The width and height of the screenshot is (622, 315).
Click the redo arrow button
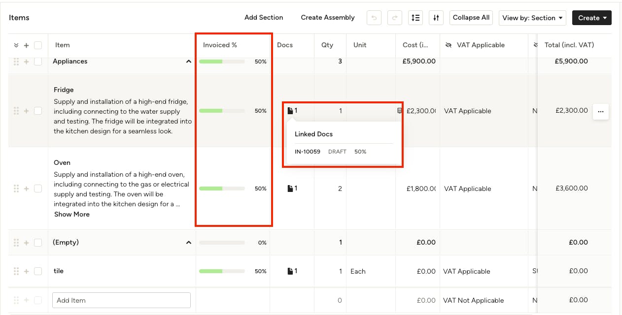(395, 18)
